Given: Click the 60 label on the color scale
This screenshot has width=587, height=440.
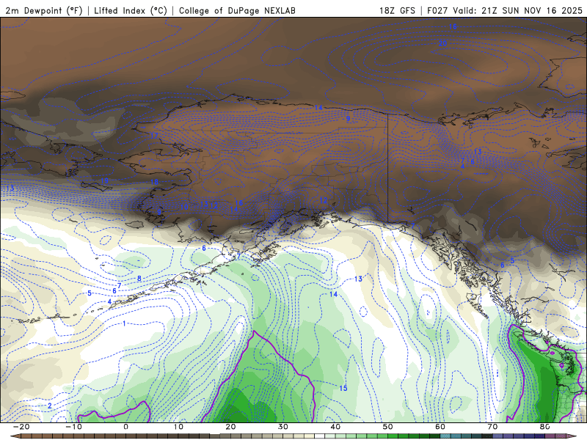Looking at the screenshot, I should 440,427.
